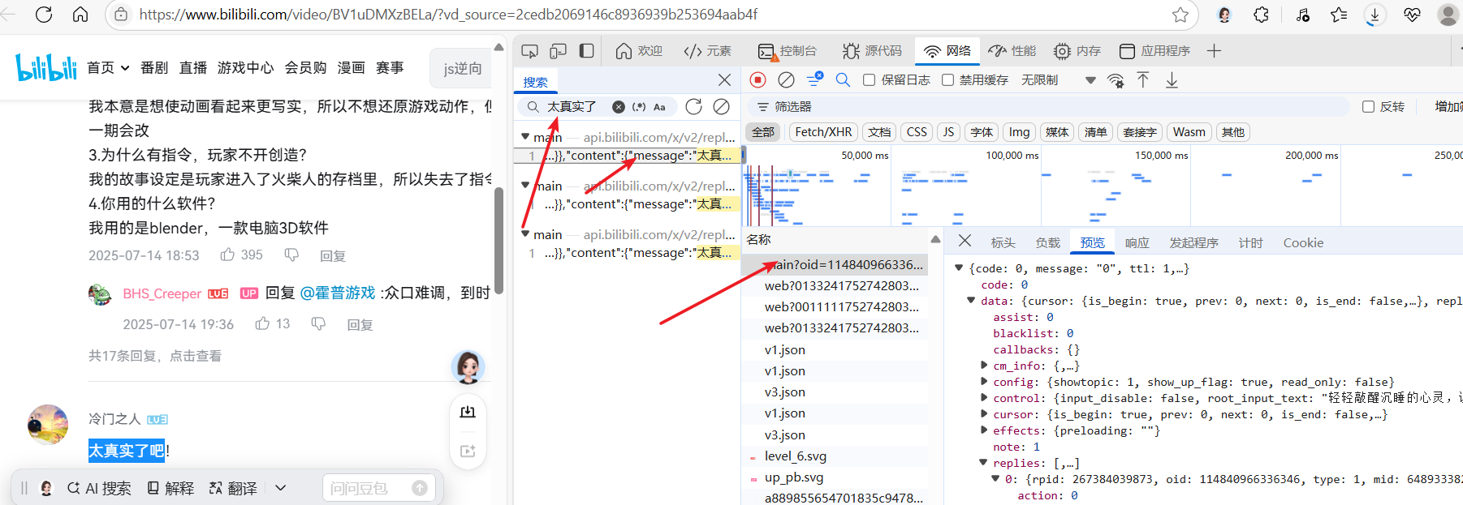Click AI 搜索 button in popup toolbar
This screenshot has height=505, width=1463.
[99, 488]
